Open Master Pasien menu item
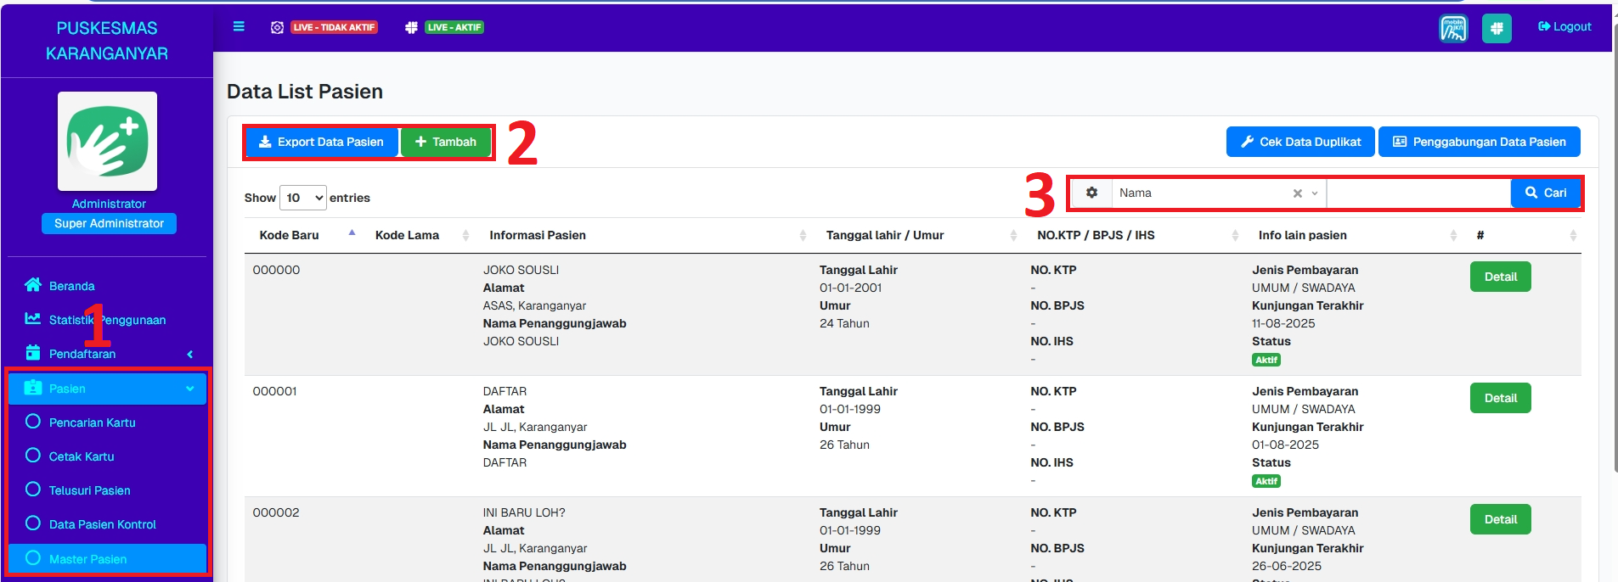1618x582 pixels. (87, 559)
